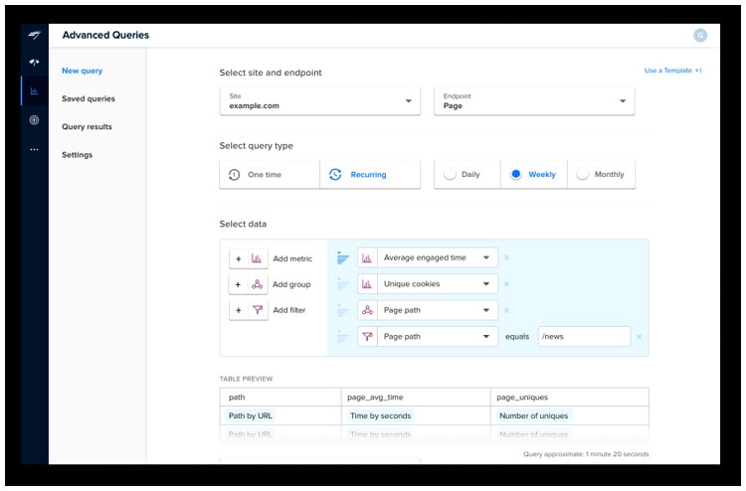Remove the Average engaged time metric
The image size is (746, 491).
[x=506, y=257]
